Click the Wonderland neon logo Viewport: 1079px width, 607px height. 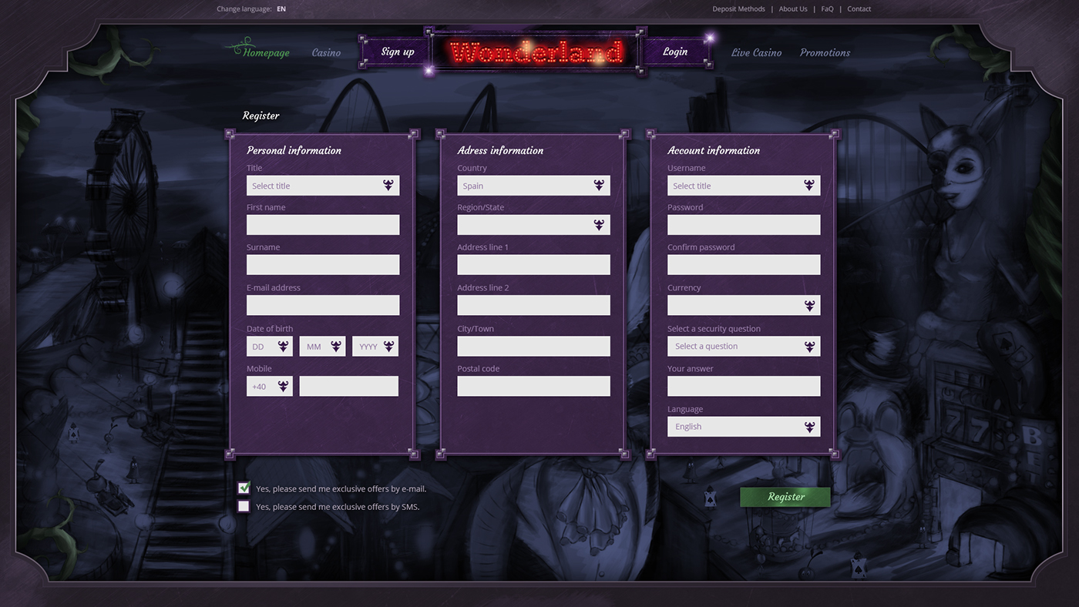tap(536, 52)
